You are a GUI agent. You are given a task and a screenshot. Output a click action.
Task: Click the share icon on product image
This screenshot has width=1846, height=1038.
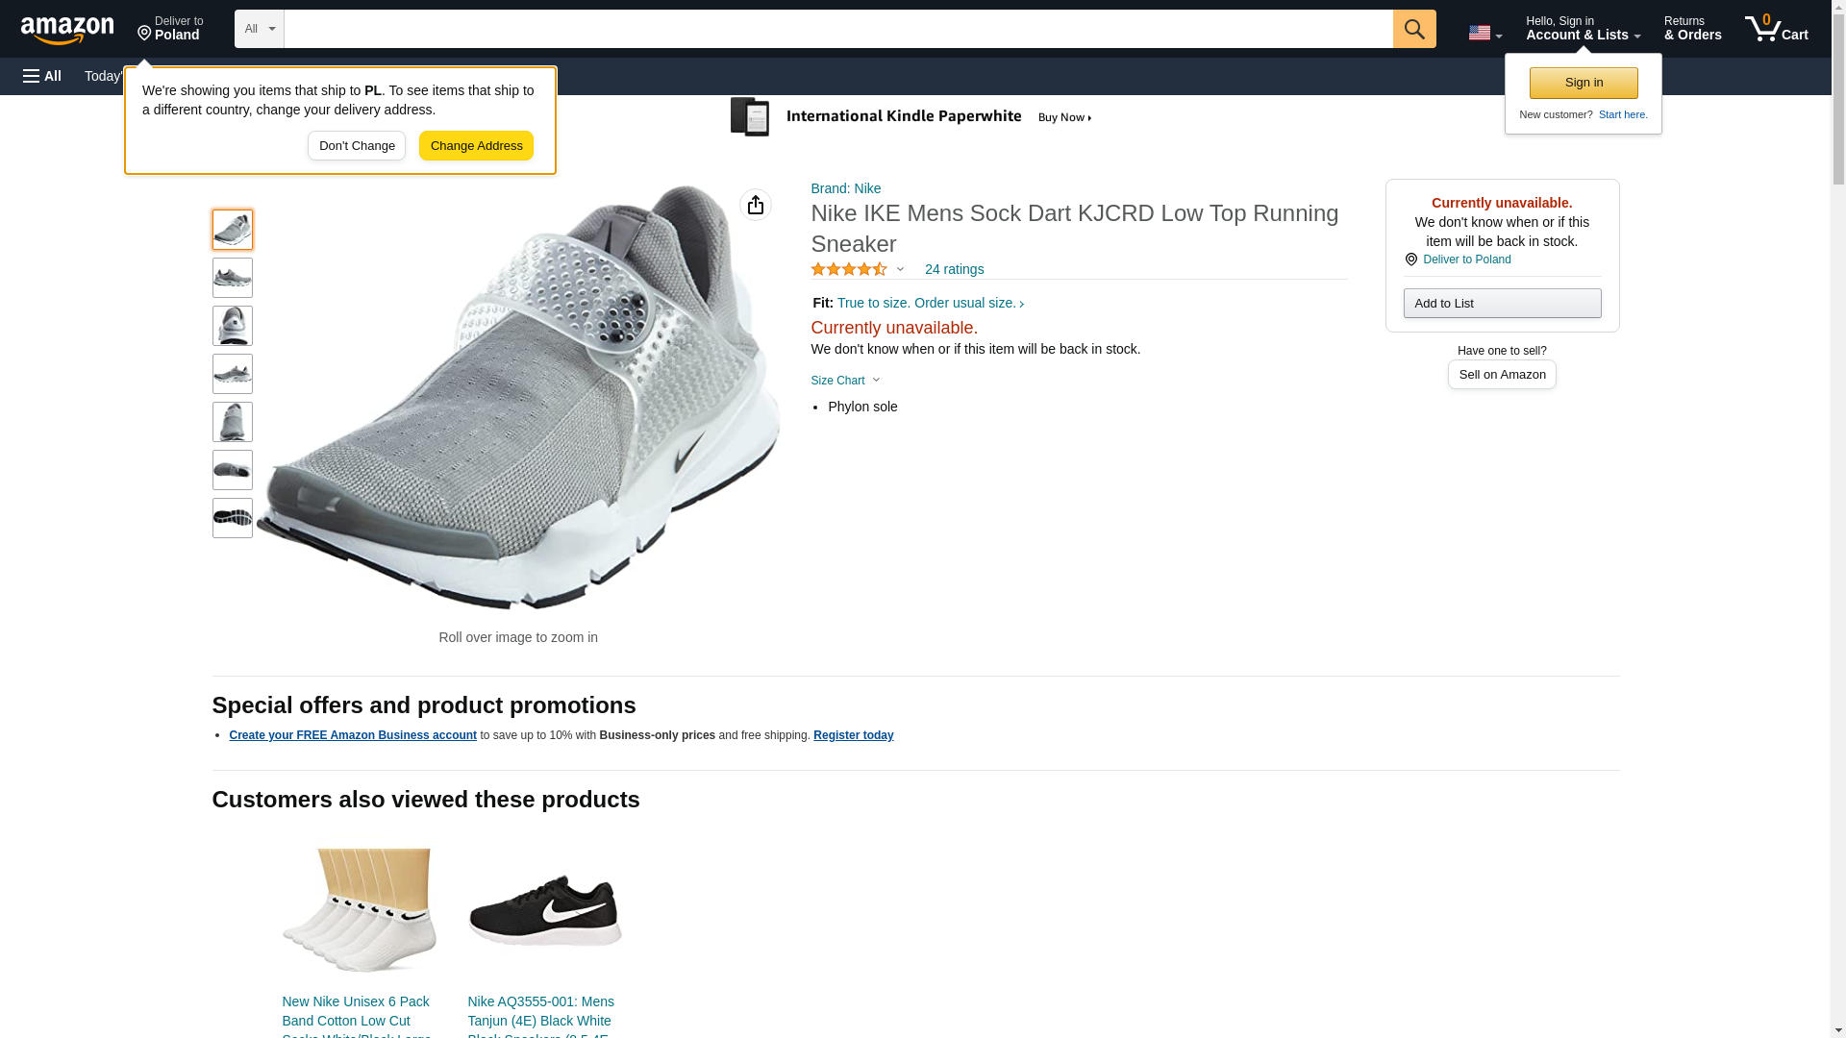tap(755, 205)
